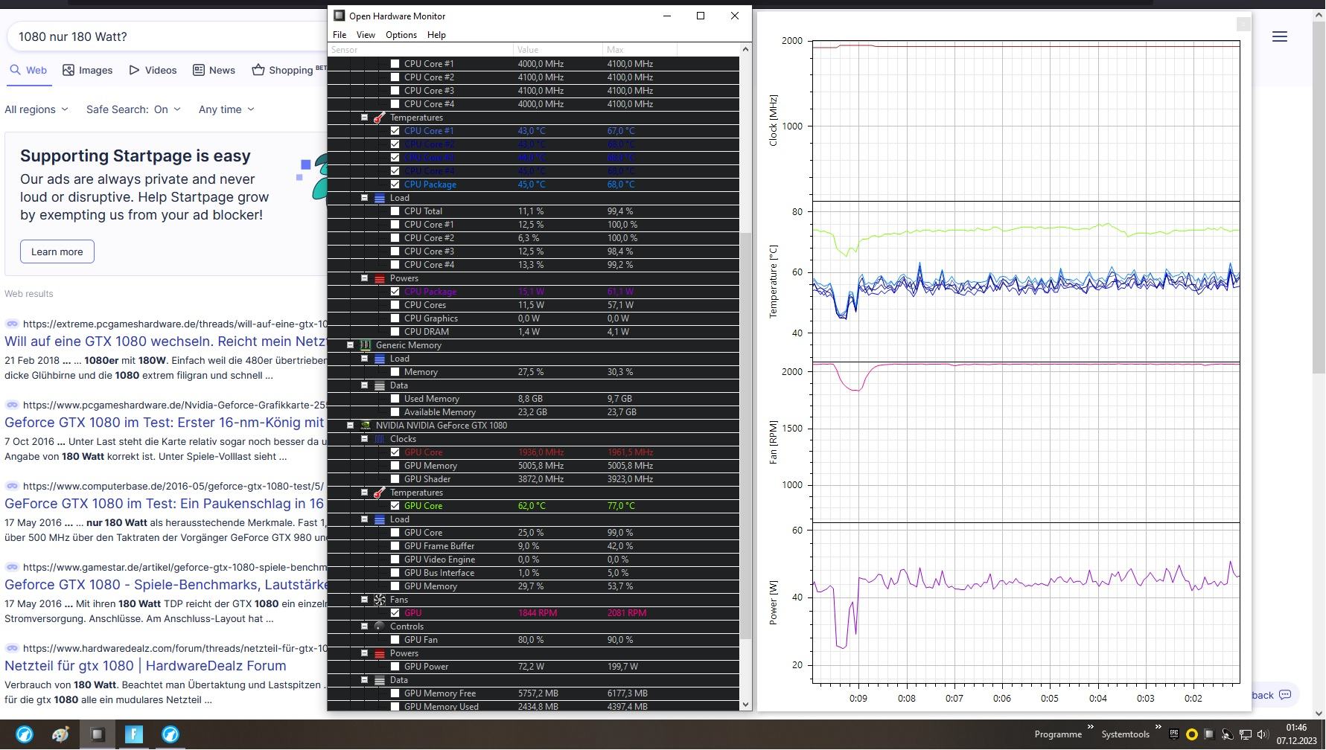
Task: Open the View menu
Action: point(366,35)
